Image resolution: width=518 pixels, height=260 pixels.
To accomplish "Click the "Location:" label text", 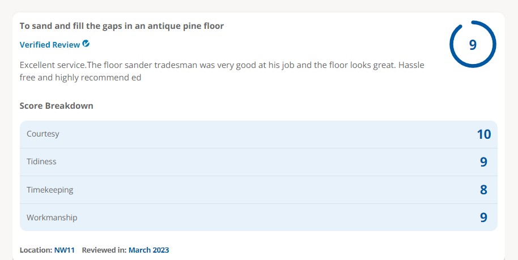I will click(x=36, y=250).
